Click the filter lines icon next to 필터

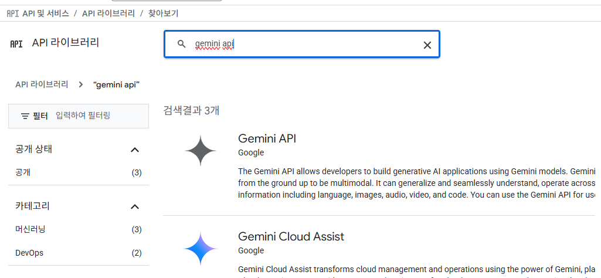tap(25, 116)
